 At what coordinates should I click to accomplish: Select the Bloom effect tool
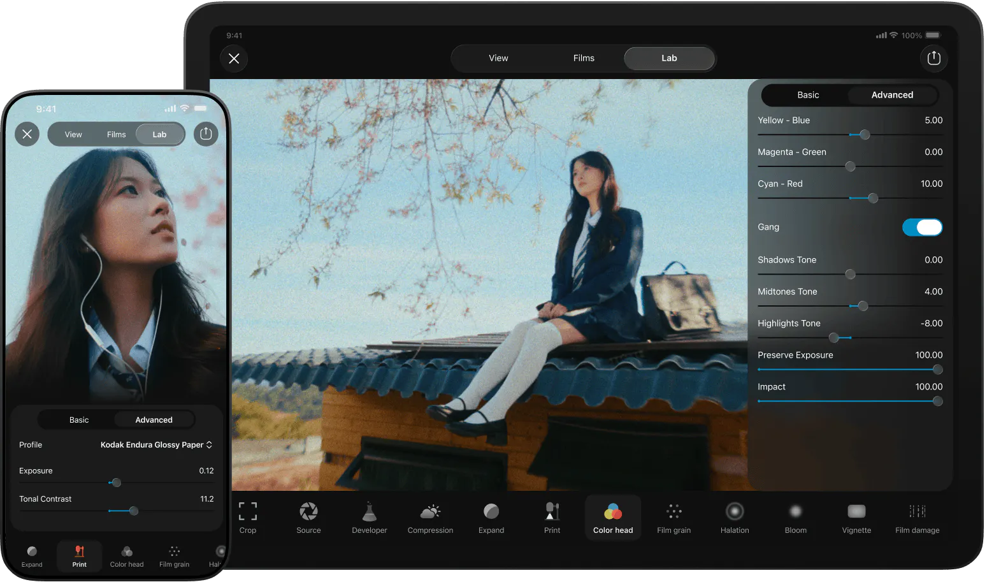[x=795, y=518]
